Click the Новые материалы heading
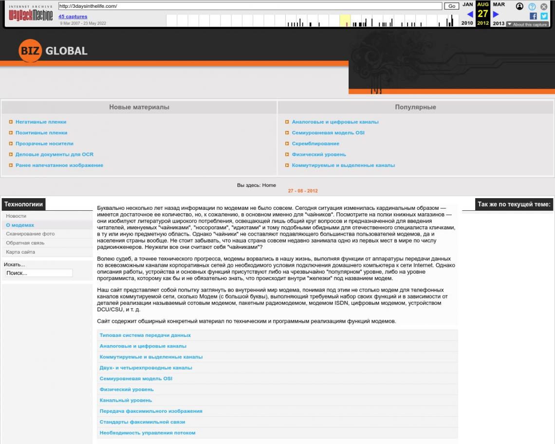 coord(139,107)
